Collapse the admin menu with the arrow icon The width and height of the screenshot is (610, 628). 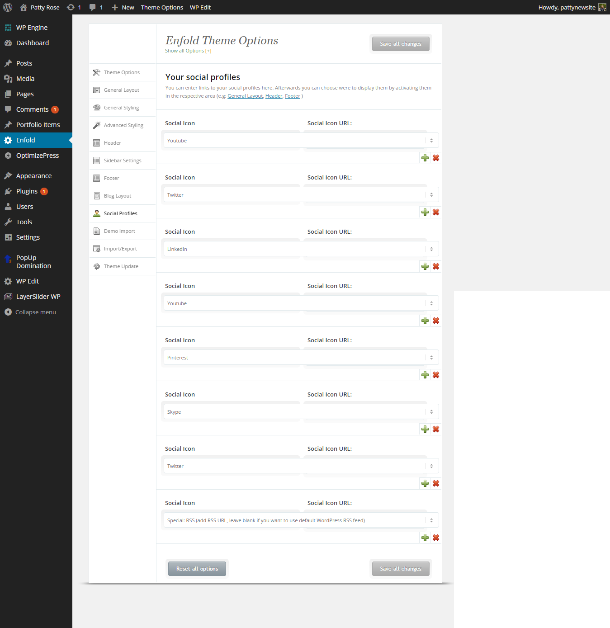(8, 312)
